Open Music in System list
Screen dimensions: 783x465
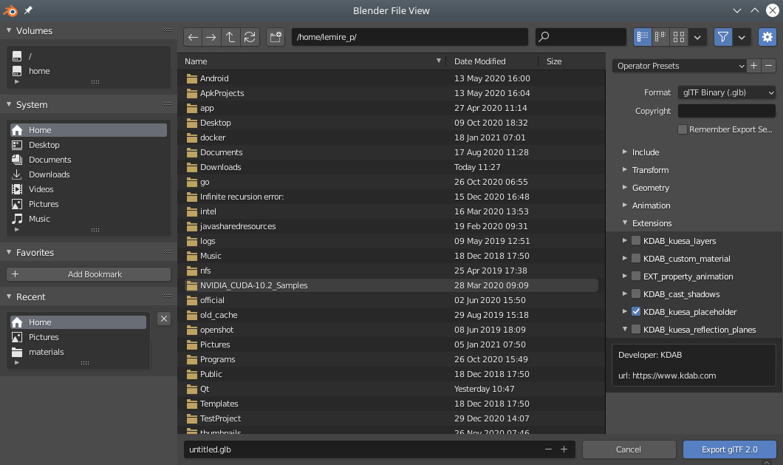click(89, 219)
